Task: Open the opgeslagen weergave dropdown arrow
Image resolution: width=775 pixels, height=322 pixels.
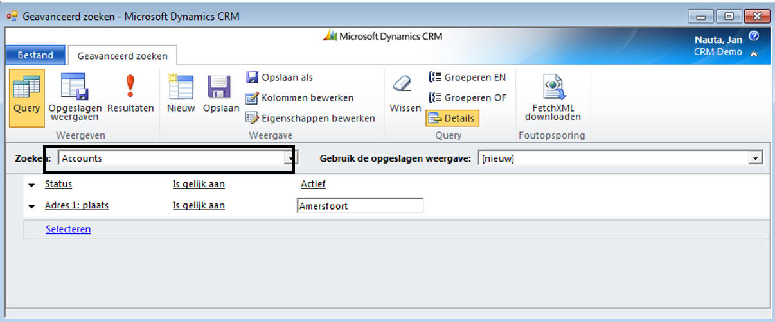Action: 756,158
